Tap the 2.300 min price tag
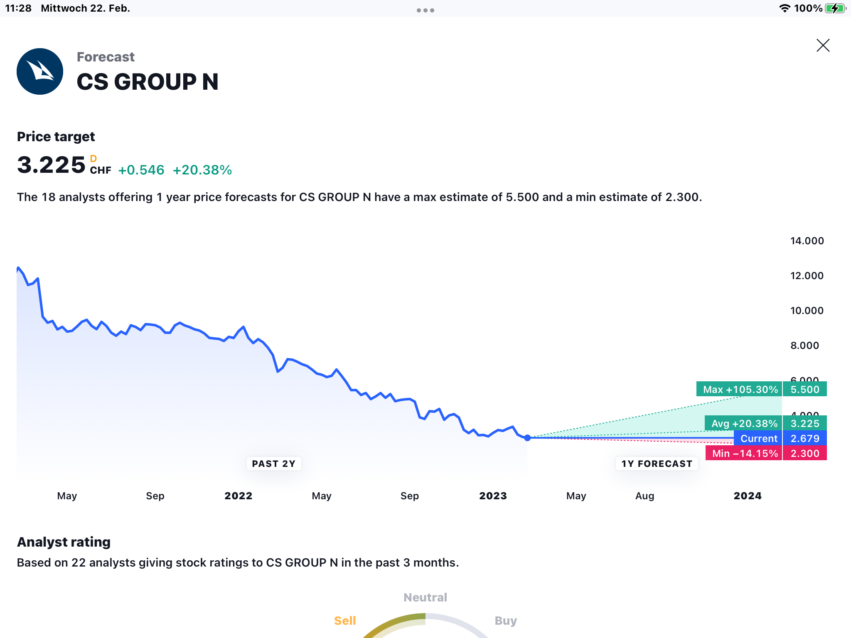This screenshot has width=851, height=638. tap(805, 453)
